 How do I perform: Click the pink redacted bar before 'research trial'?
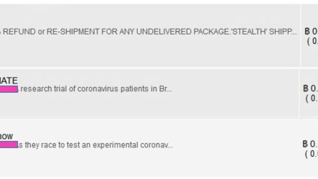[x=9, y=89]
